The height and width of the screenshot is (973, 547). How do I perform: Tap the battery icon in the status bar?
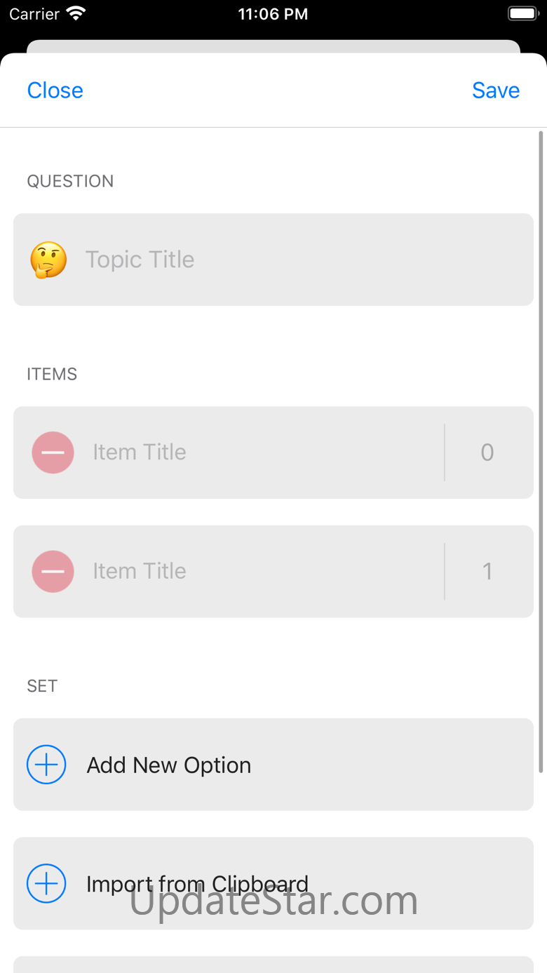pos(522,14)
